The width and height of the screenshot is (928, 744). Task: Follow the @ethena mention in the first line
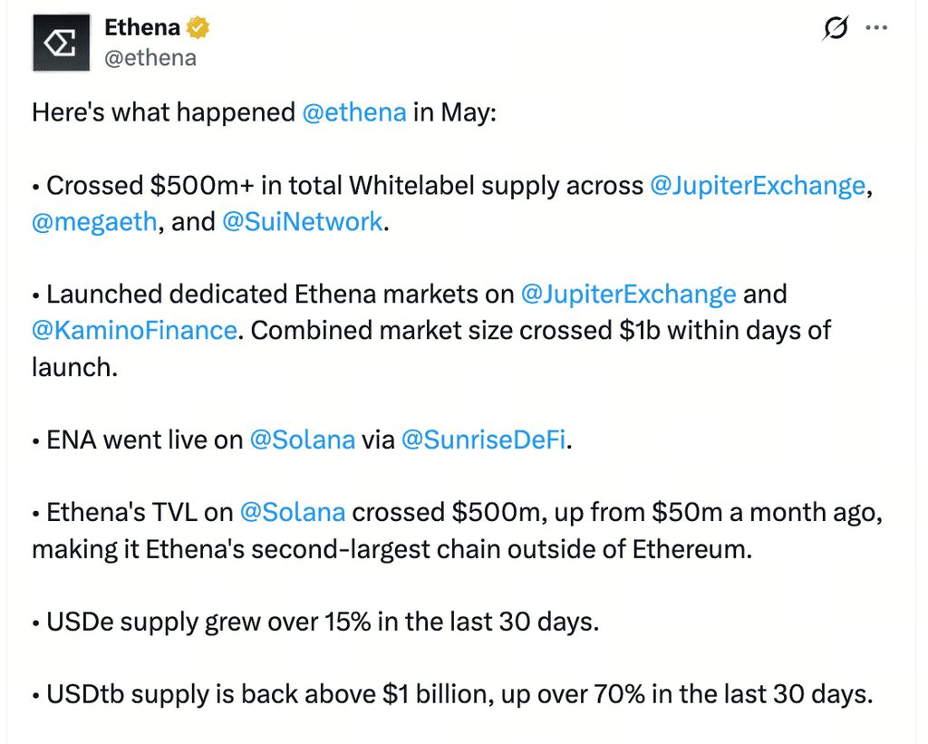pos(354,111)
